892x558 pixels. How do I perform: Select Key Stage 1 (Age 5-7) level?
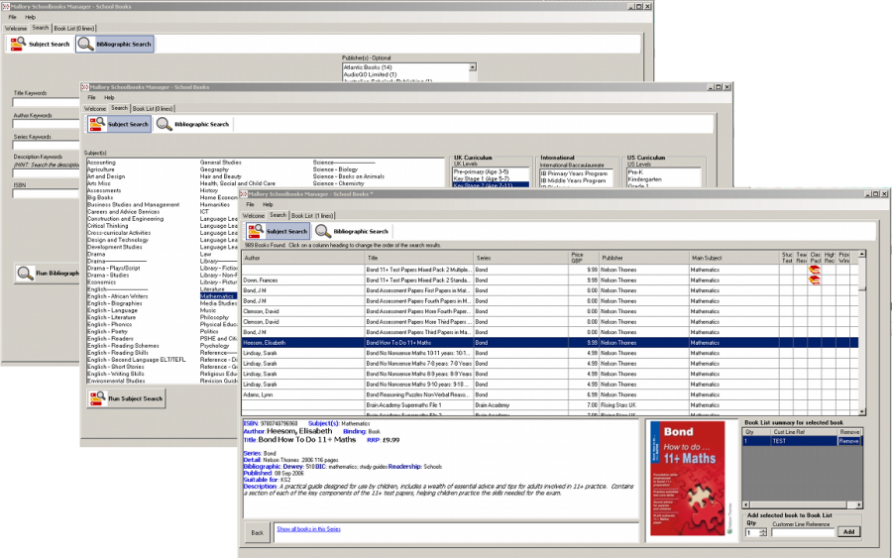pos(482,178)
